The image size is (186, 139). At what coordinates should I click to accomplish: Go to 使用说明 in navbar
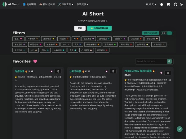pos(29,4)
